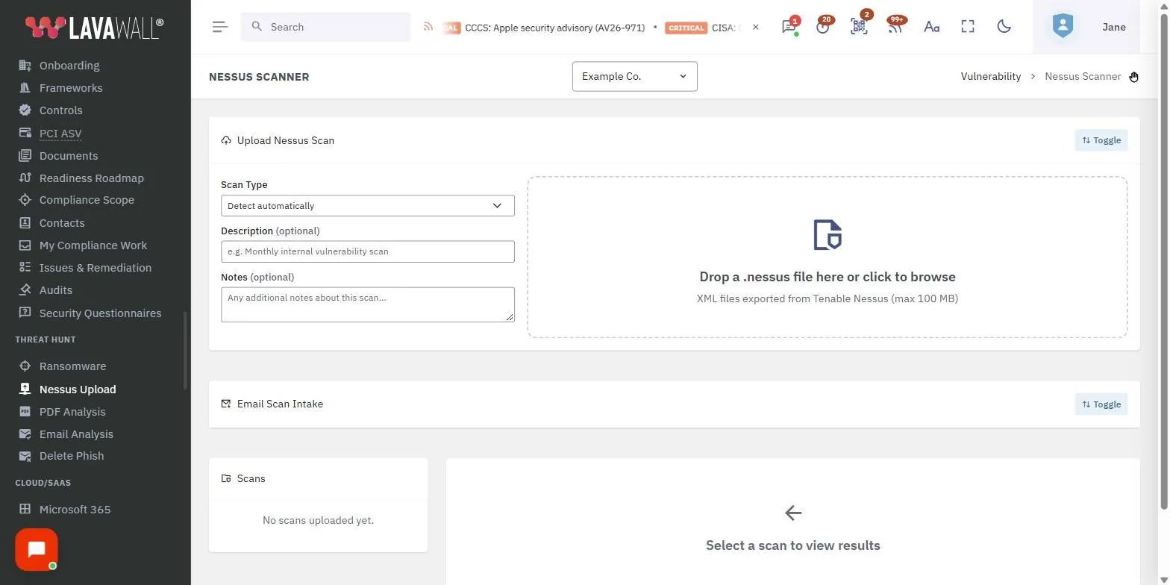Open the orange live chat widget
This screenshot has height=585, width=1170.
pos(37,550)
